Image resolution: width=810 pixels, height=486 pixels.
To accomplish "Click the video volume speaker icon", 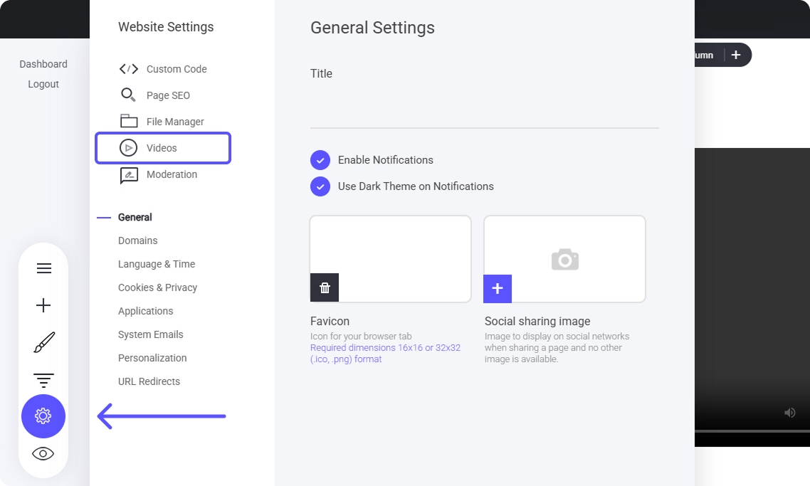I will click(789, 413).
